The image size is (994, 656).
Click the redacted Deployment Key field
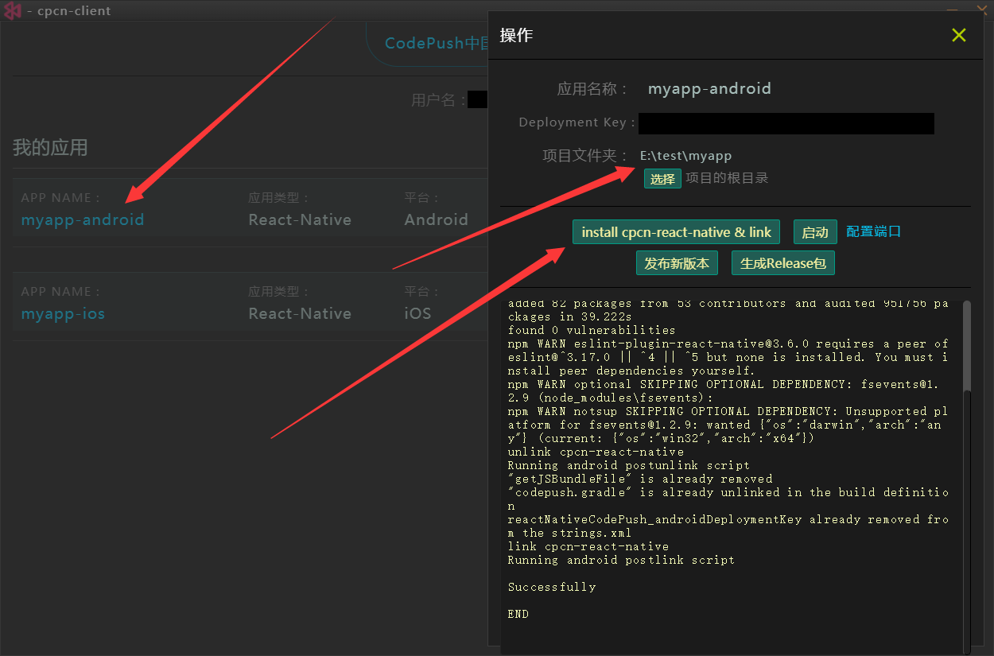tap(786, 123)
